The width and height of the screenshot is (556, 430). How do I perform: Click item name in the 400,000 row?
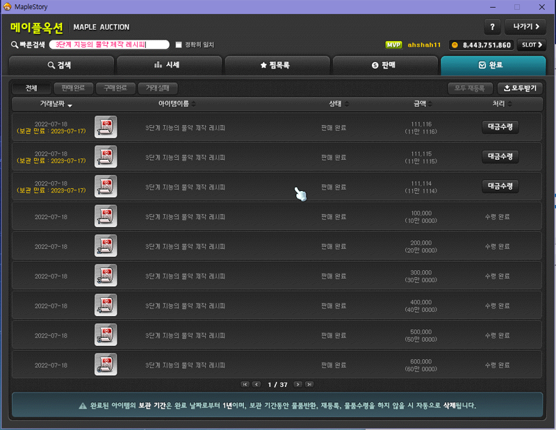point(185,306)
